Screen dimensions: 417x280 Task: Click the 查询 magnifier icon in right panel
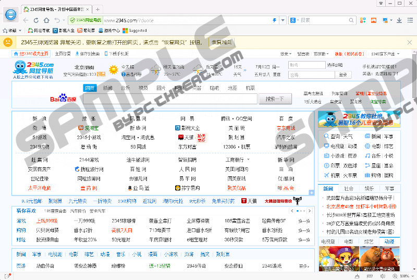326,137
